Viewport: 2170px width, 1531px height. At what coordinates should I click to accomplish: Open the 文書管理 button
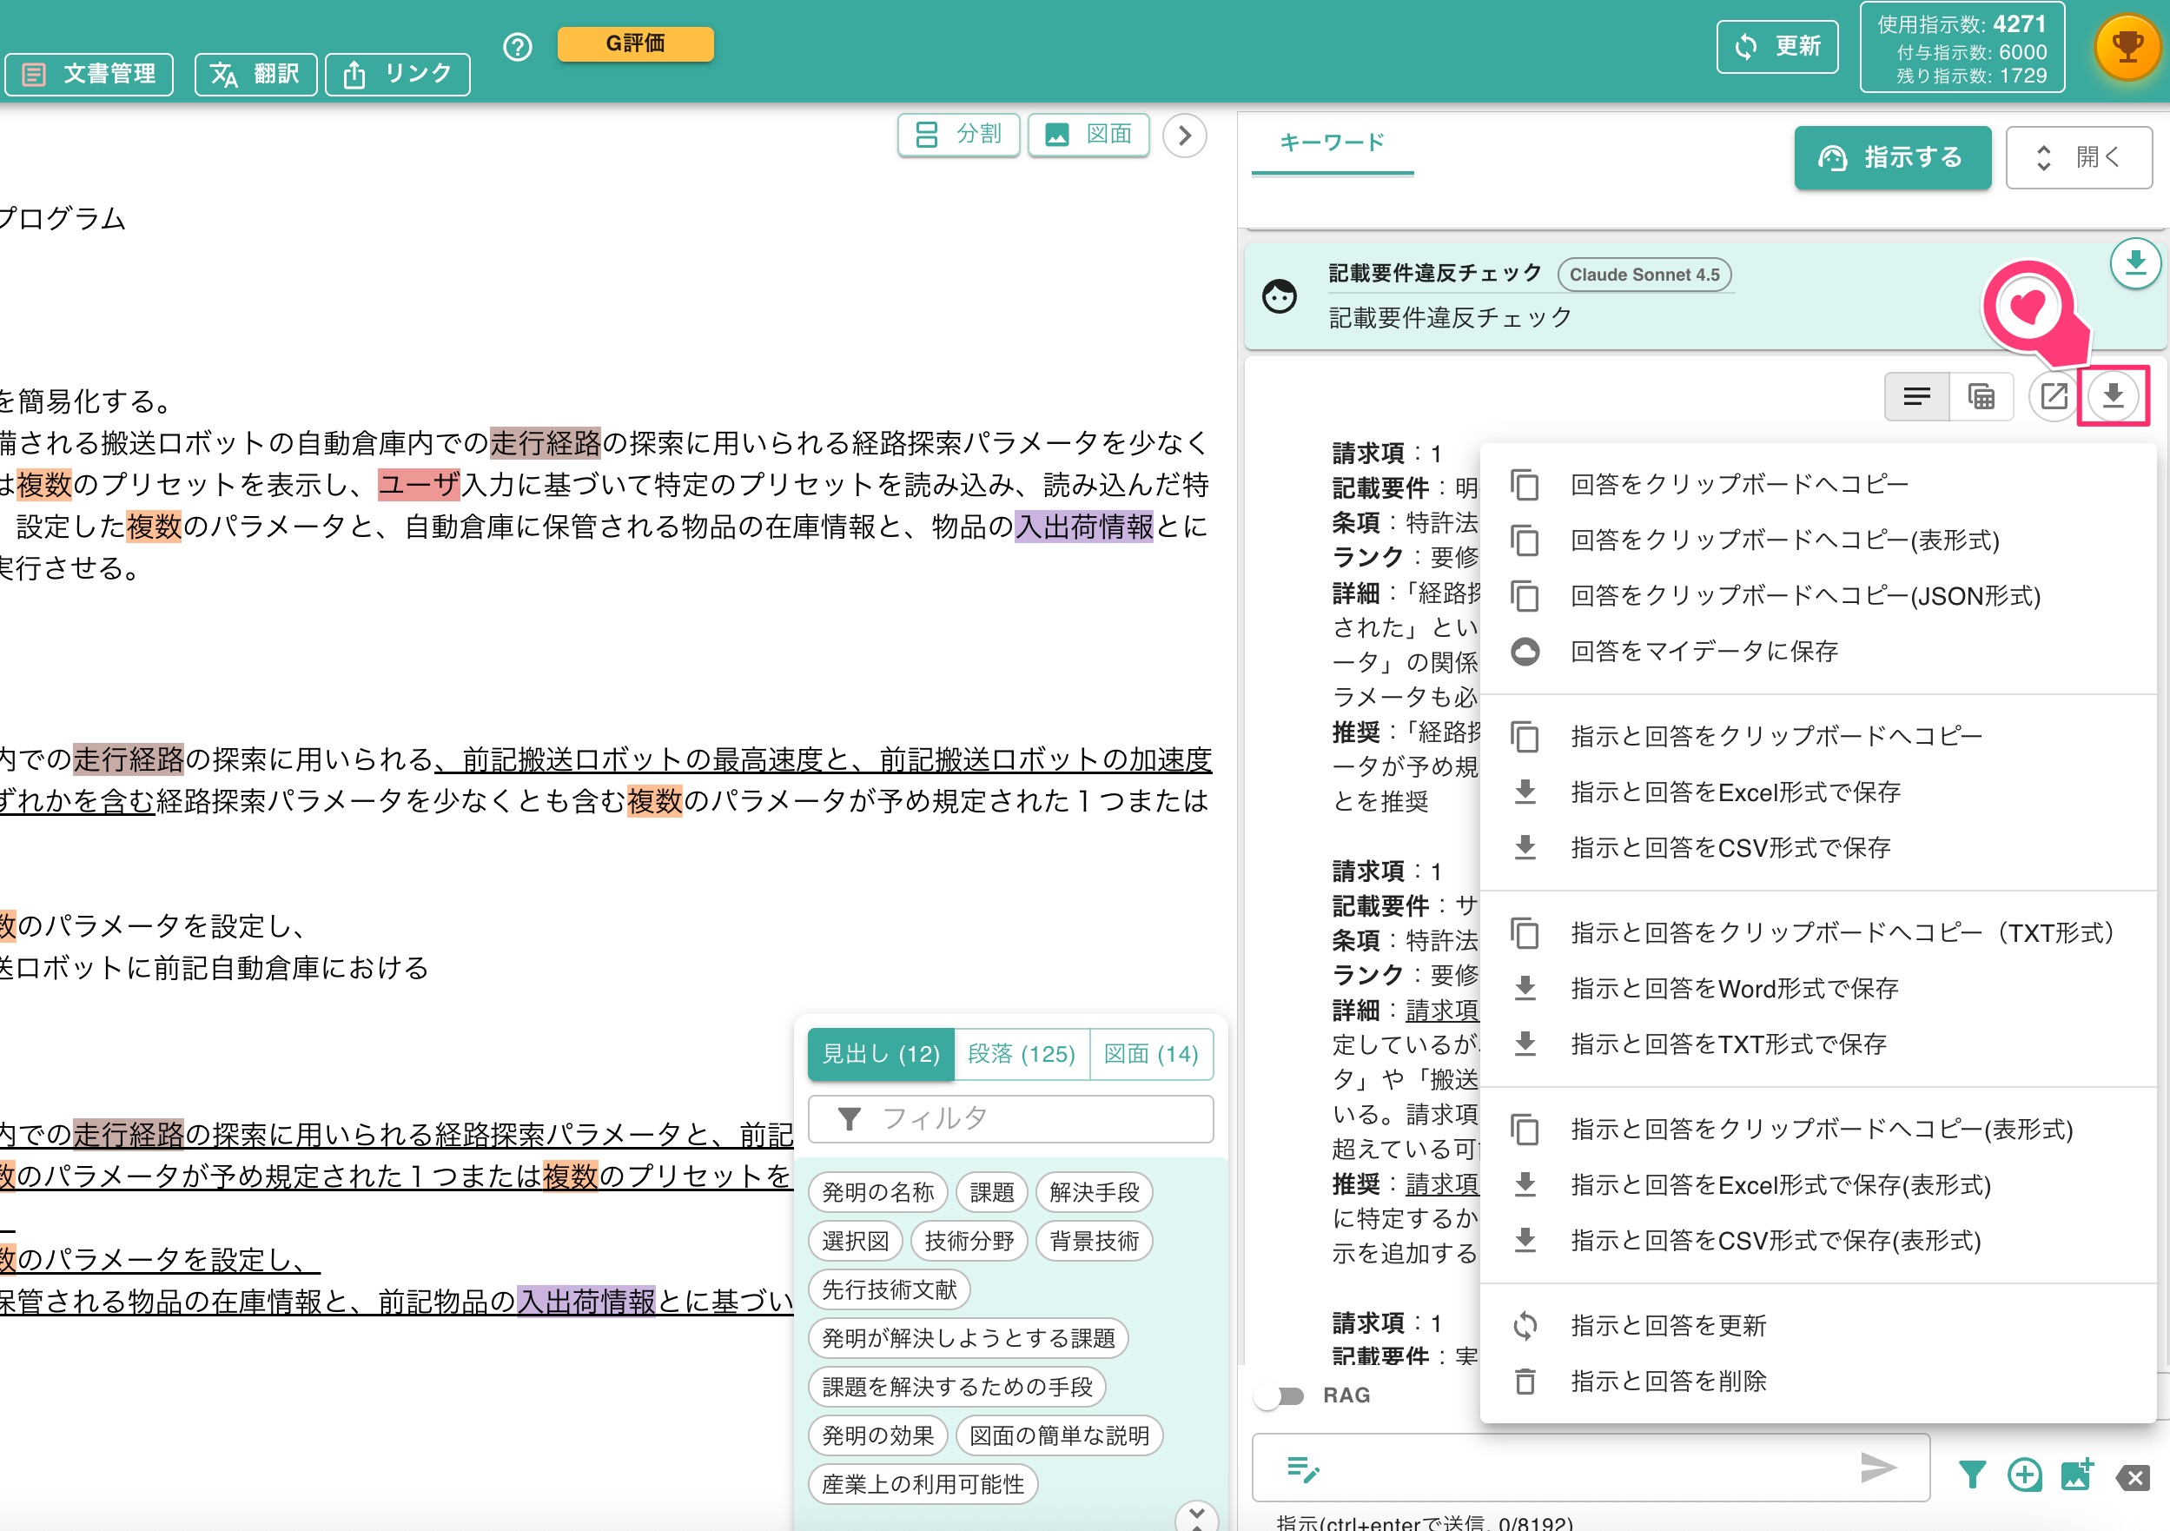coord(89,74)
